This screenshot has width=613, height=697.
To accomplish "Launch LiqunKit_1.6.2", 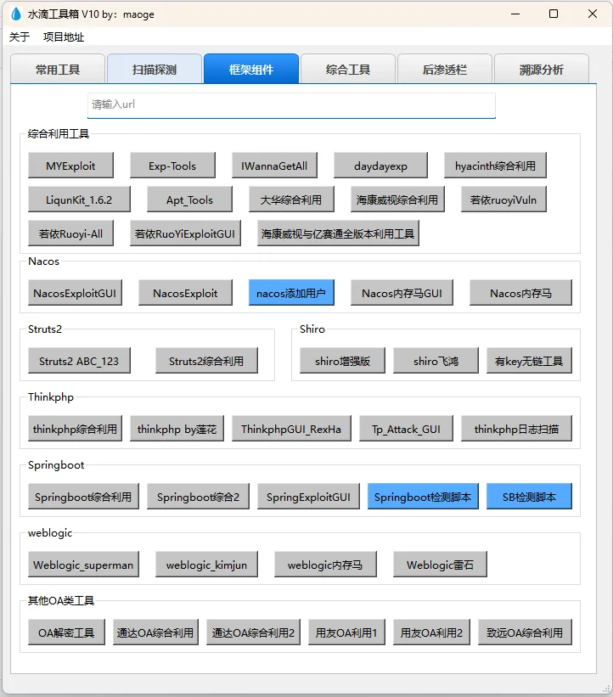I will point(79,200).
